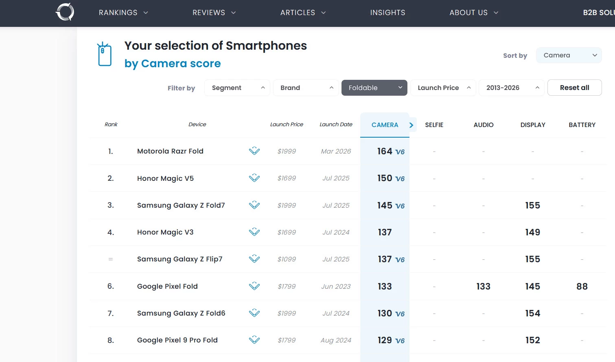Open the B2B Solutions menu item

(x=599, y=13)
